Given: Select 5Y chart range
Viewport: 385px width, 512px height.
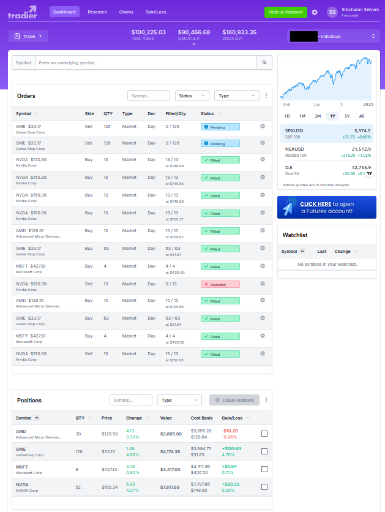Looking at the screenshot, I should pyautogui.click(x=347, y=116).
